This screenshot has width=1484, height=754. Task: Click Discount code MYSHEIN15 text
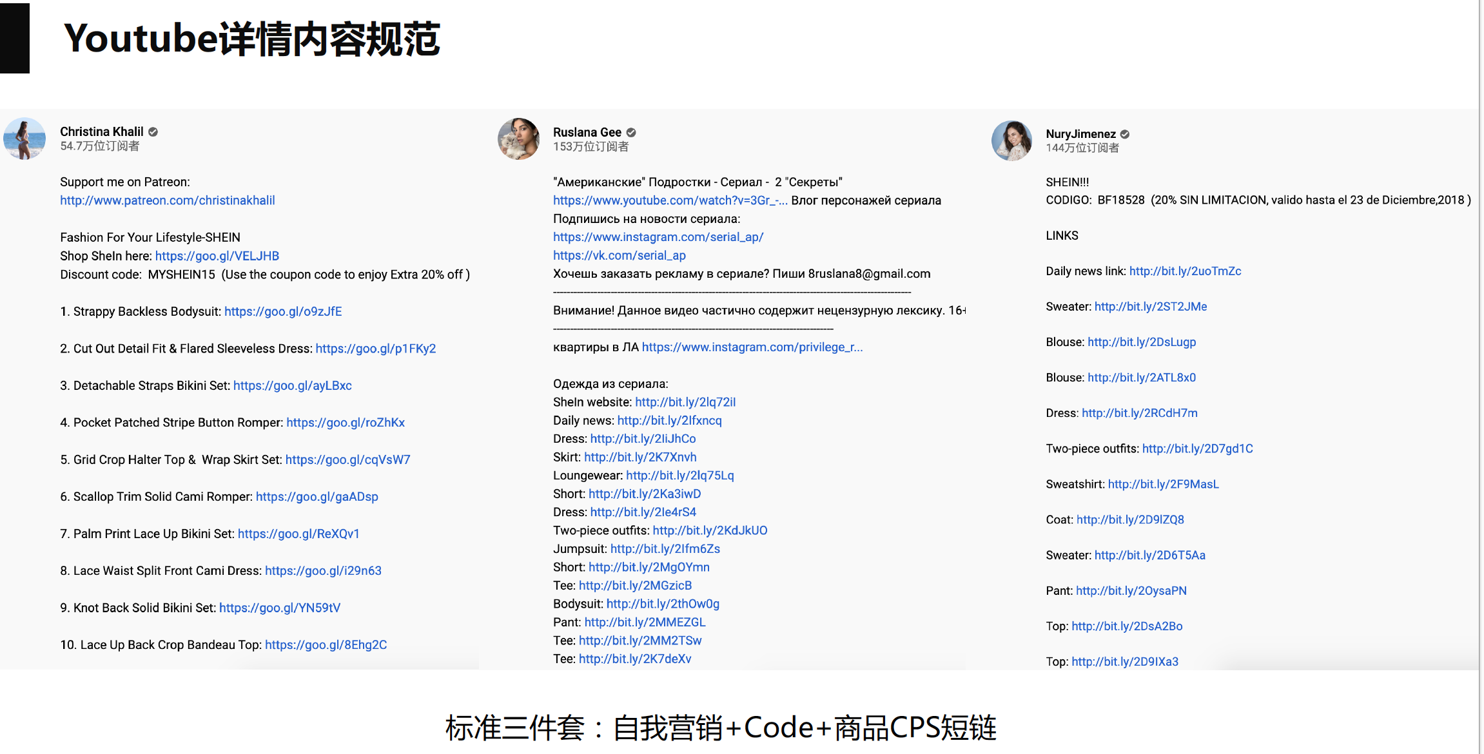coord(265,275)
